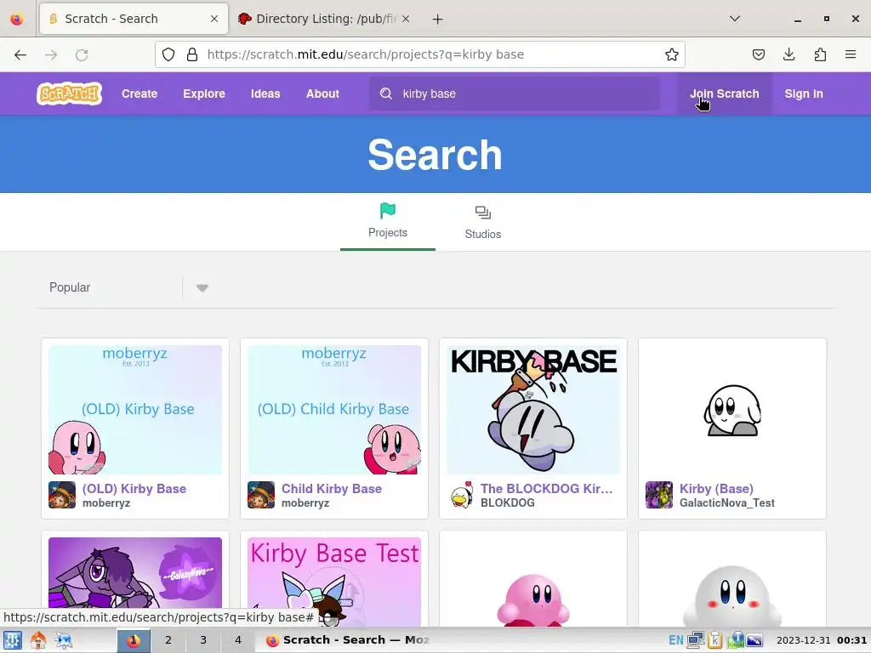This screenshot has width=871, height=653.
Task: Click the Kirby (Base) title link
Action: pyautogui.click(x=716, y=489)
